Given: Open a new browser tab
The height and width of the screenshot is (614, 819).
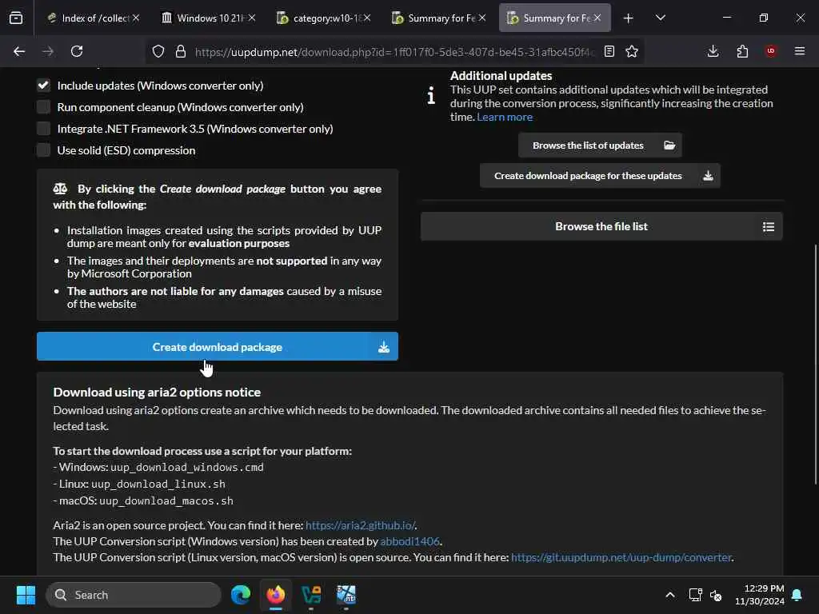Looking at the screenshot, I should pyautogui.click(x=629, y=18).
